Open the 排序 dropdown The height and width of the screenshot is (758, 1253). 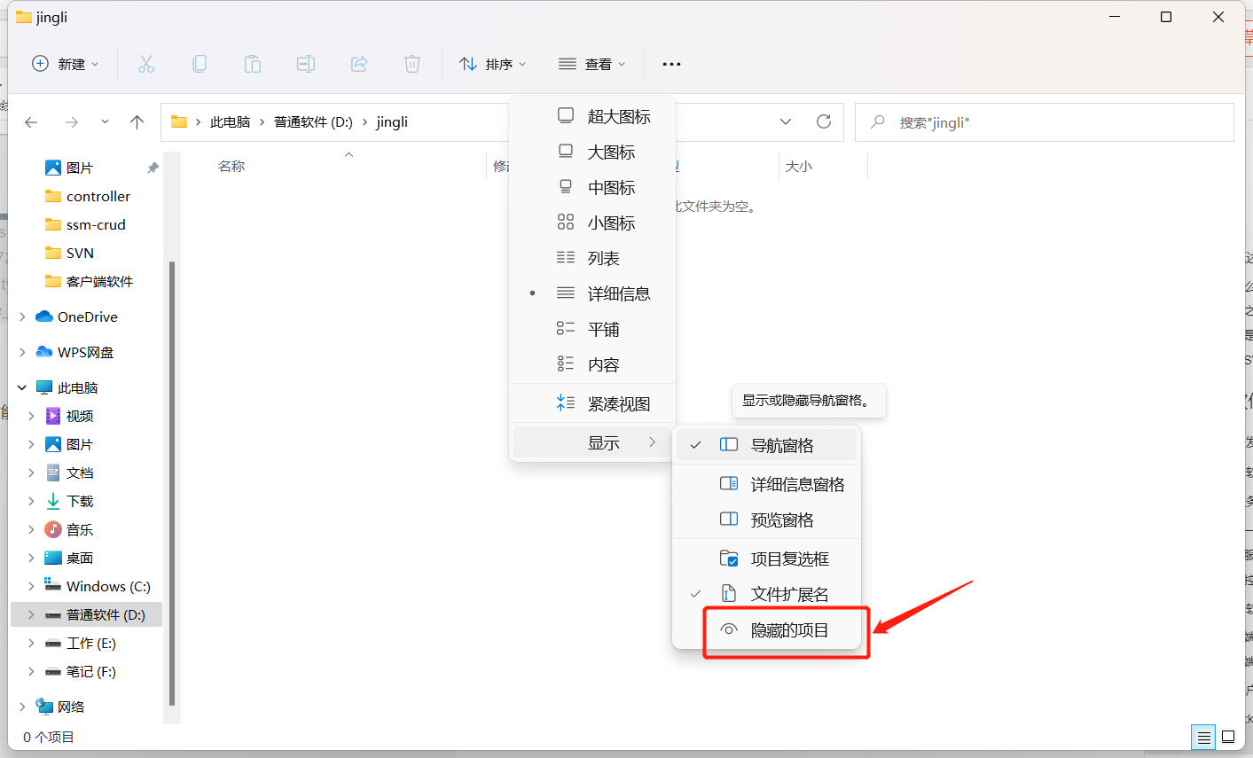click(493, 64)
